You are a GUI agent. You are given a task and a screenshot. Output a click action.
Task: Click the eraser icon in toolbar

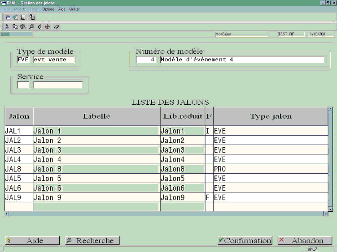click(56, 27)
